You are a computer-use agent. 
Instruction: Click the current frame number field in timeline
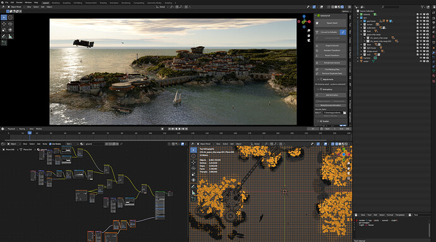tap(313, 129)
